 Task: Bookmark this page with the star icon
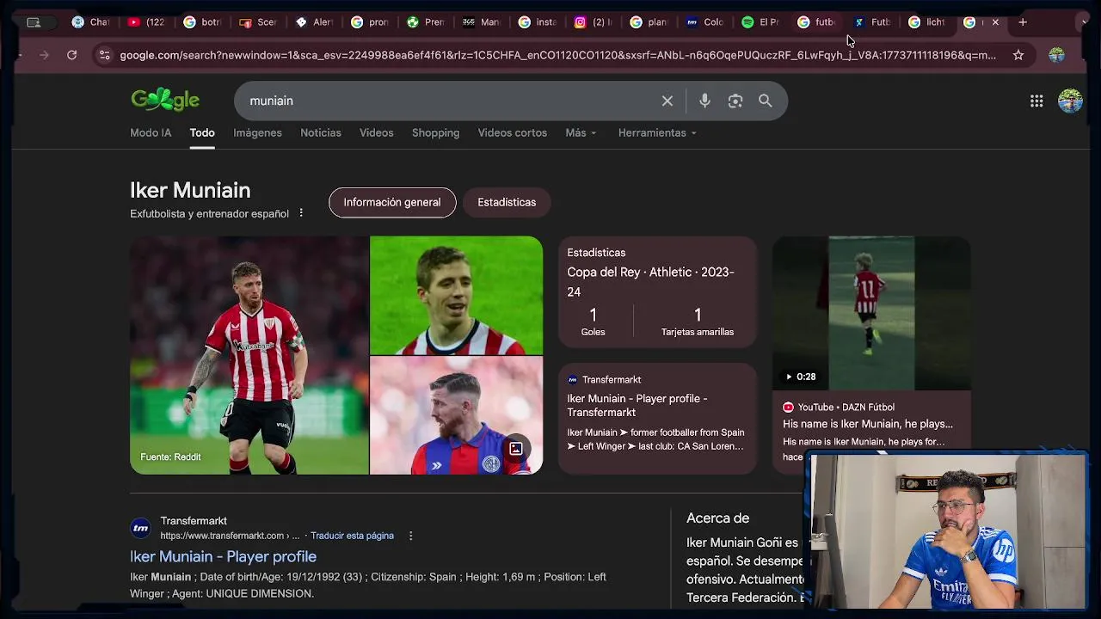coord(1018,55)
